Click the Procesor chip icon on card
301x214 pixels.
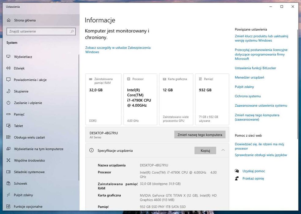coord(129,79)
